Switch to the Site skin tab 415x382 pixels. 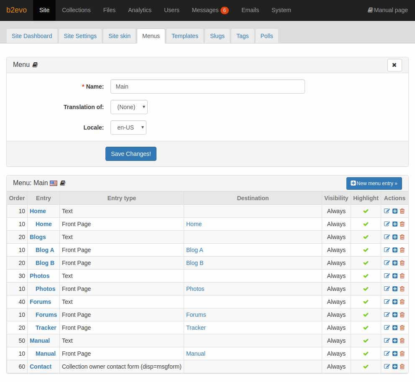pyautogui.click(x=119, y=36)
